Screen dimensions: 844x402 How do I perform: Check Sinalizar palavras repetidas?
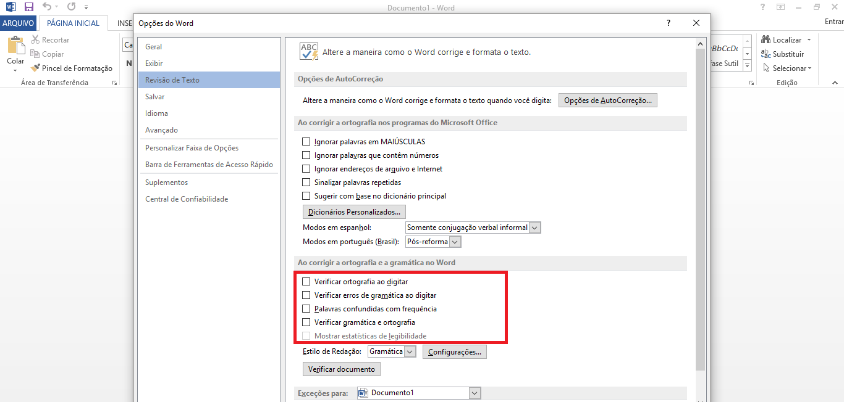[306, 183]
